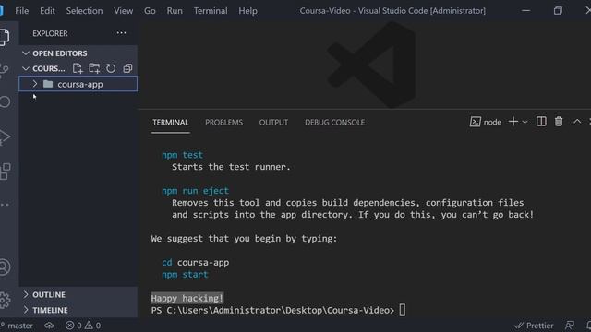Click 'npm run eject' text in terminal
Viewport: 591px width, 332px height.
click(x=195, y=191)
